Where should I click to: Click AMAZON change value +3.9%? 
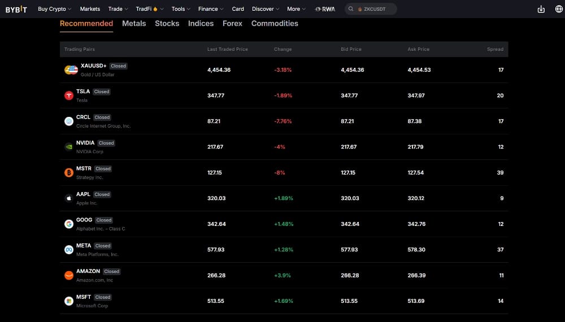coord(282,276)
